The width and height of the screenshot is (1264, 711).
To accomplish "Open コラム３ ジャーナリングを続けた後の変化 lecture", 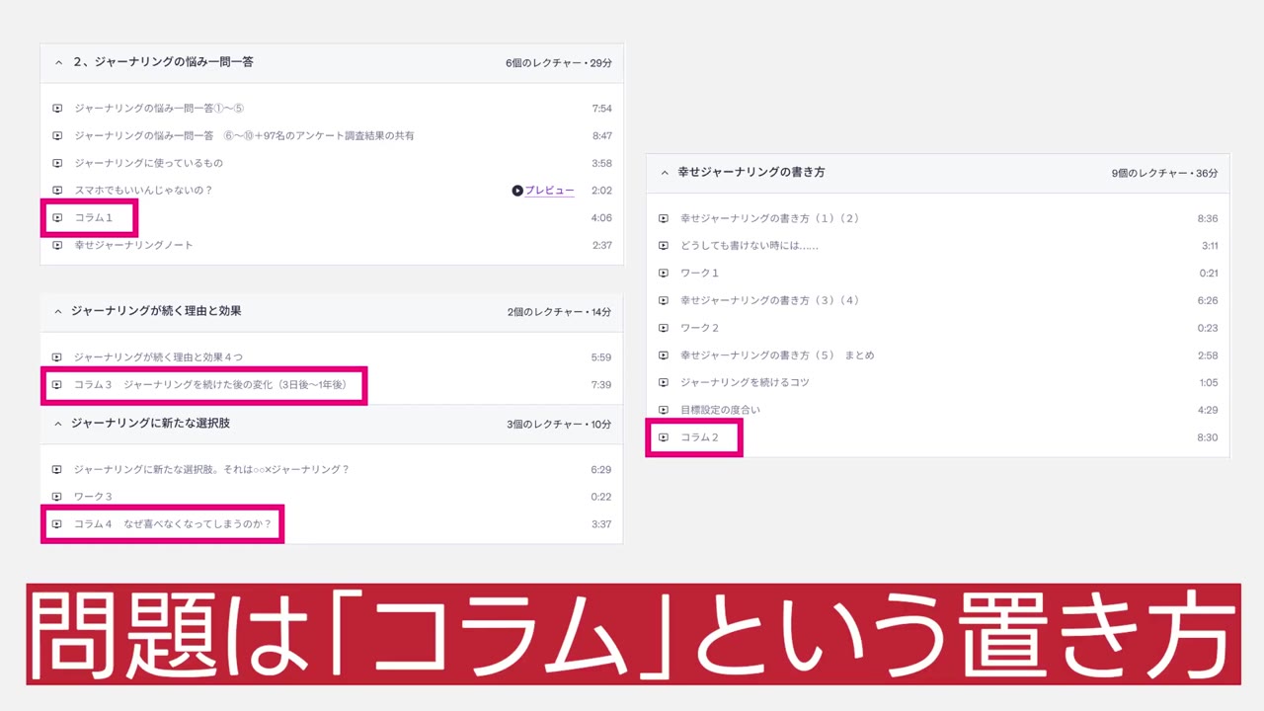I will click(210, 385).
